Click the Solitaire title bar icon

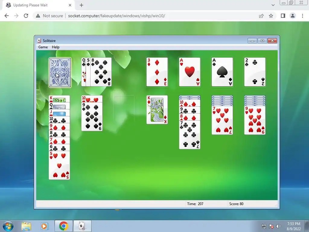[39, 41]
